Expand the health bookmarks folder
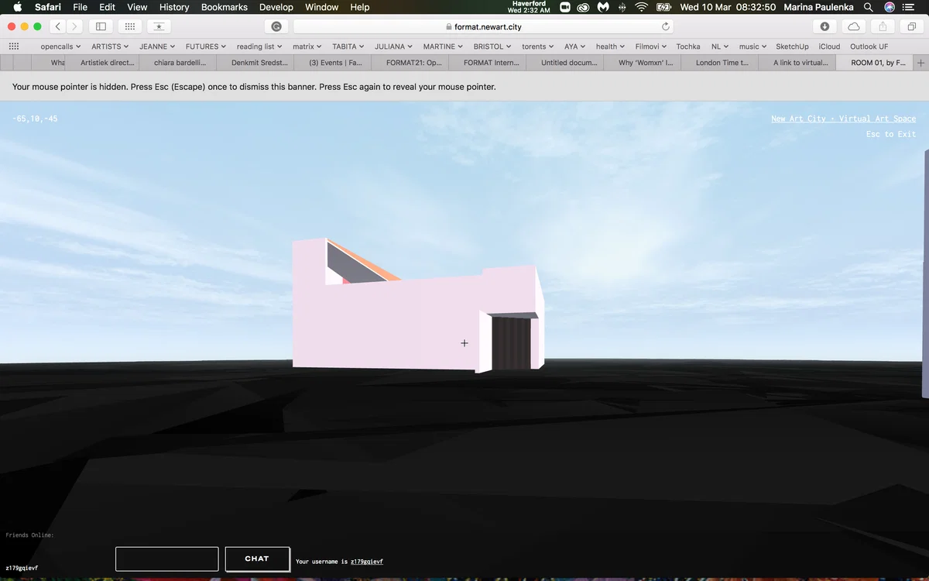 (x=611, y=46)
